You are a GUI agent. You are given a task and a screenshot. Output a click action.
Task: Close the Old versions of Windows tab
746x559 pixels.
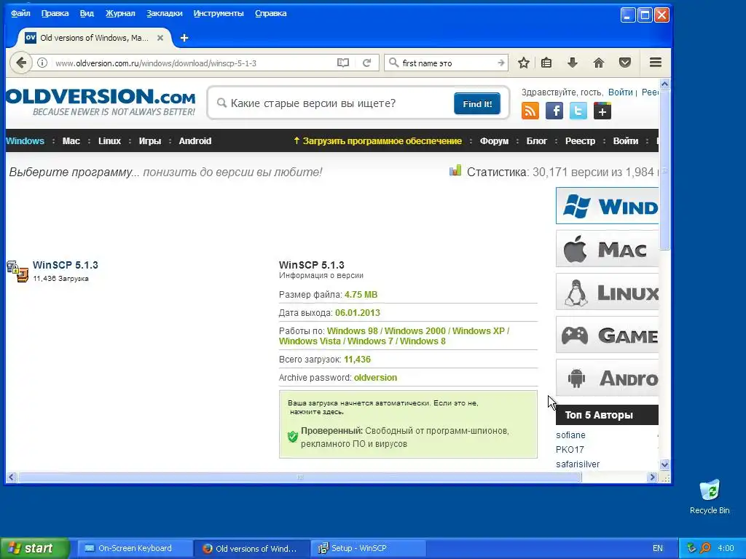160,38
